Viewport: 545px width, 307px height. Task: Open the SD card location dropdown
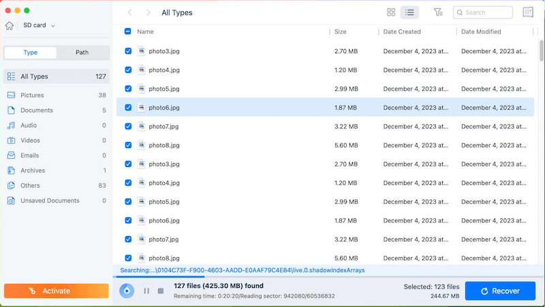coord(39,25)
